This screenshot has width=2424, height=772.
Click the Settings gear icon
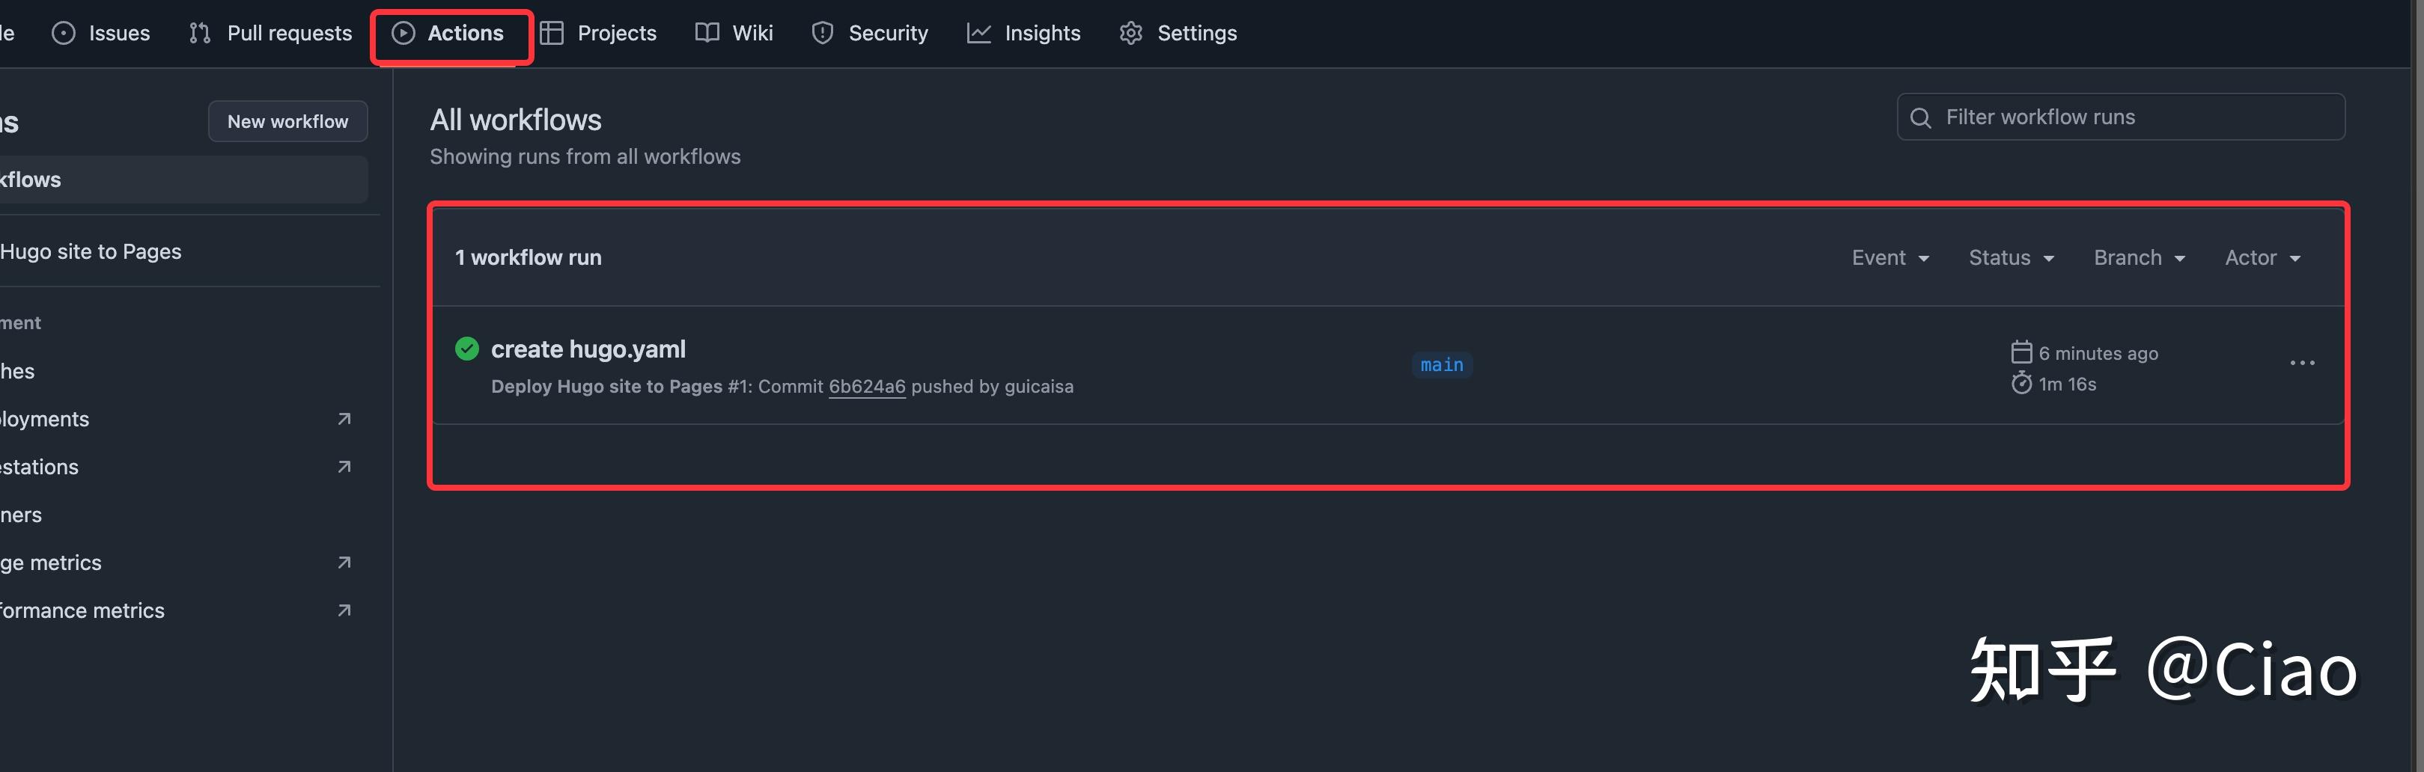[x=1130, y=34]
